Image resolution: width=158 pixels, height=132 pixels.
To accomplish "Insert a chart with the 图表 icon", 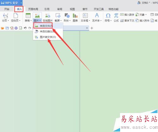I will pyautogui.click(x=75, y=16).
